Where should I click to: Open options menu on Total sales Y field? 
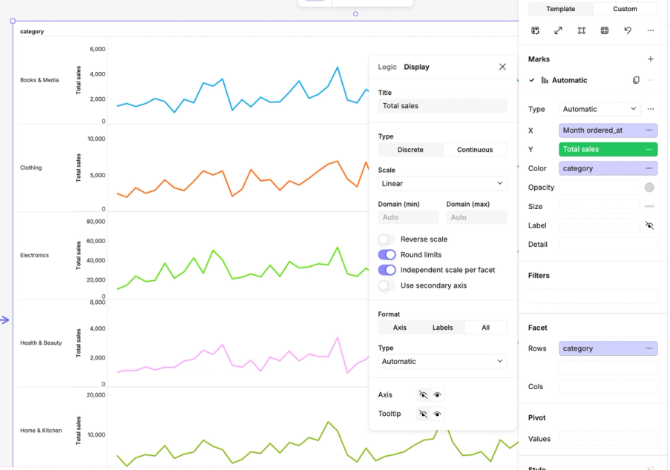tap(649, 149)
